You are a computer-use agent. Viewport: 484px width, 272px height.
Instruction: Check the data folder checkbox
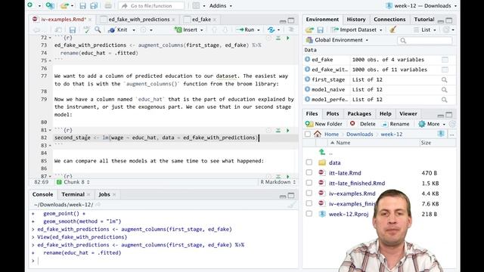tap(309, 162)
